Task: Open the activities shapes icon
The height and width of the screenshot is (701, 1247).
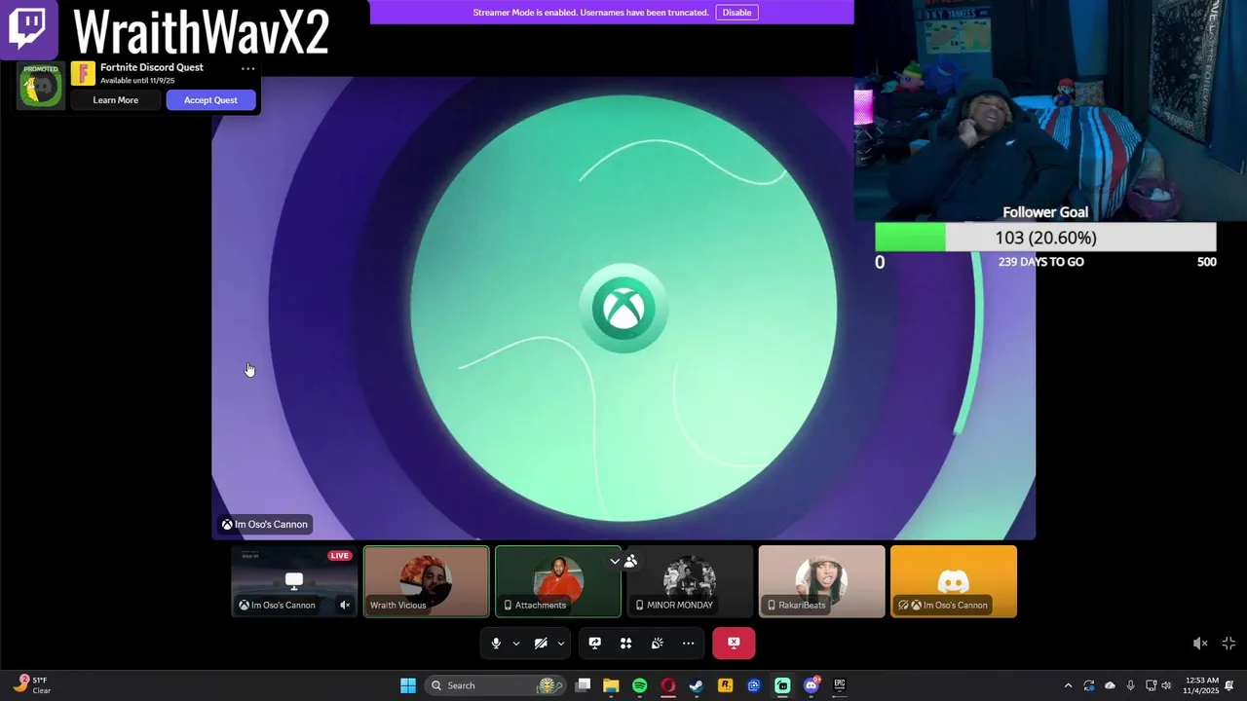Action: pos(626,644)
